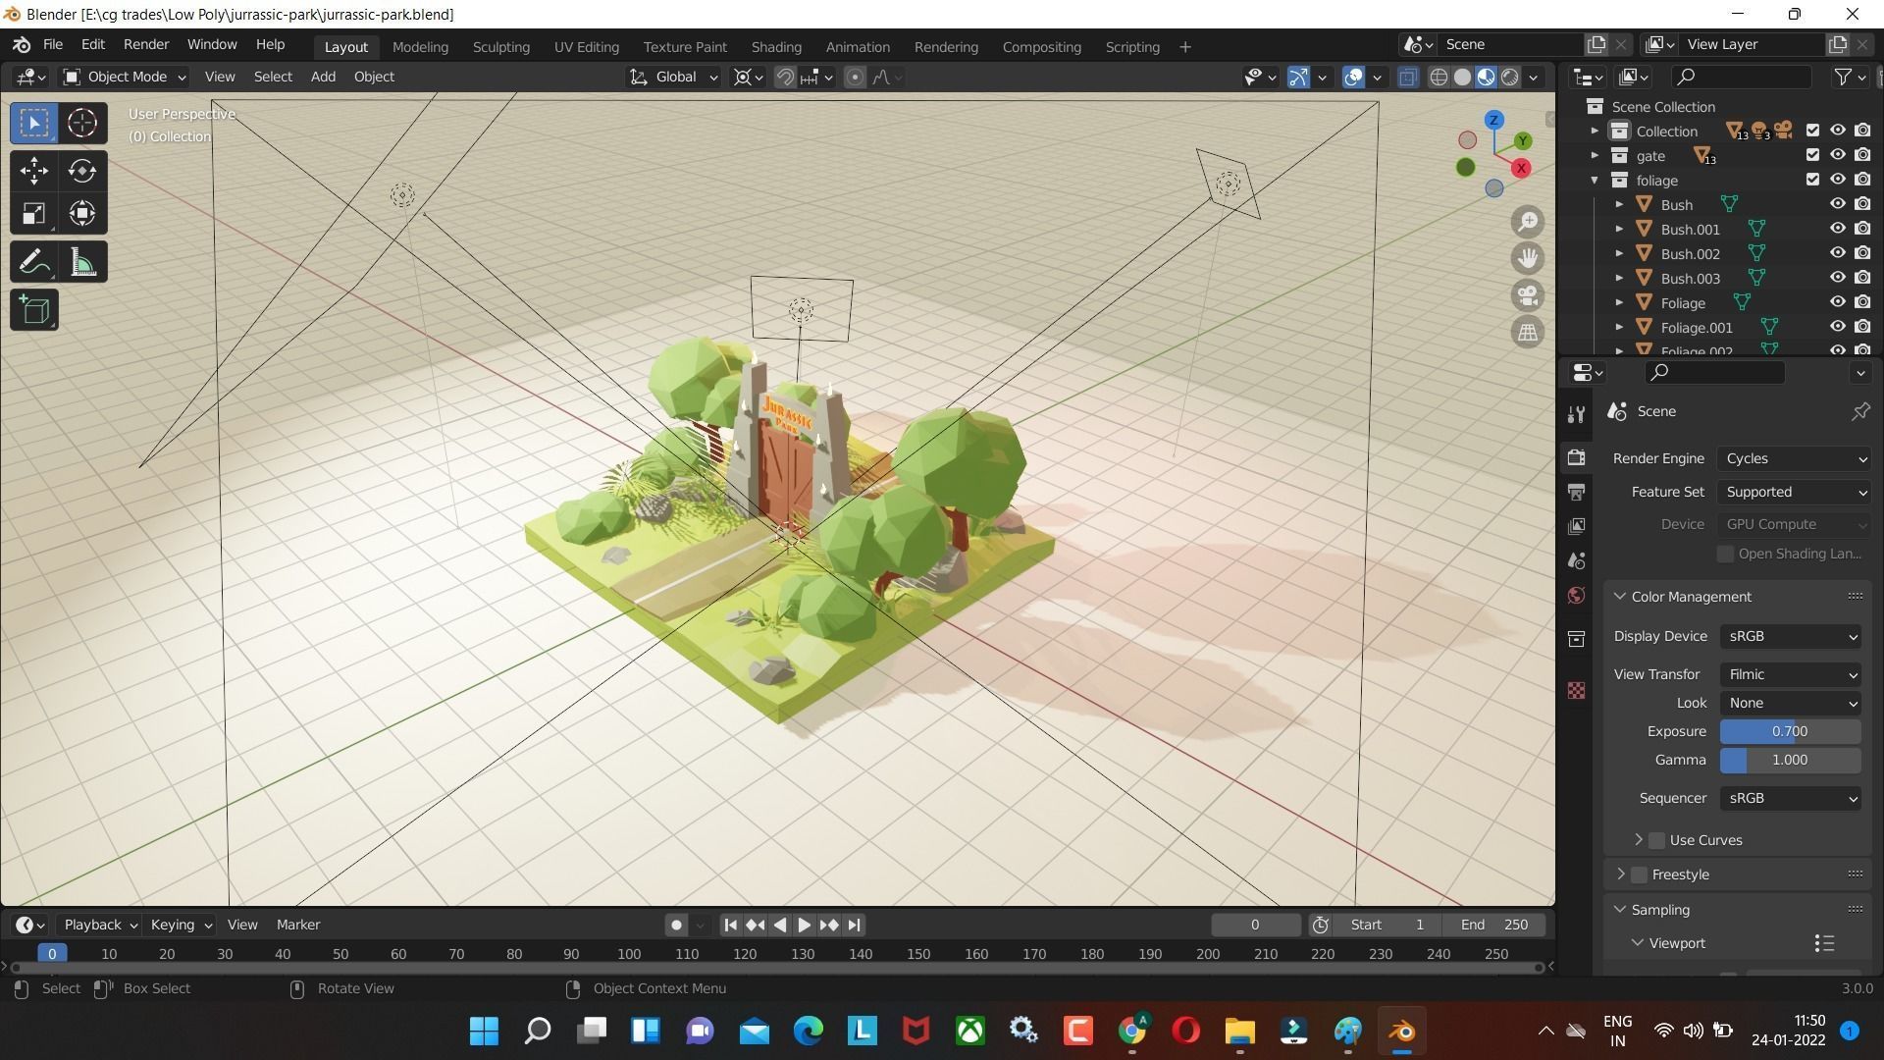Enable the Freestyle checkbox
The height and width of the screenshot is (1060, 1884).
coord(1640,874)
